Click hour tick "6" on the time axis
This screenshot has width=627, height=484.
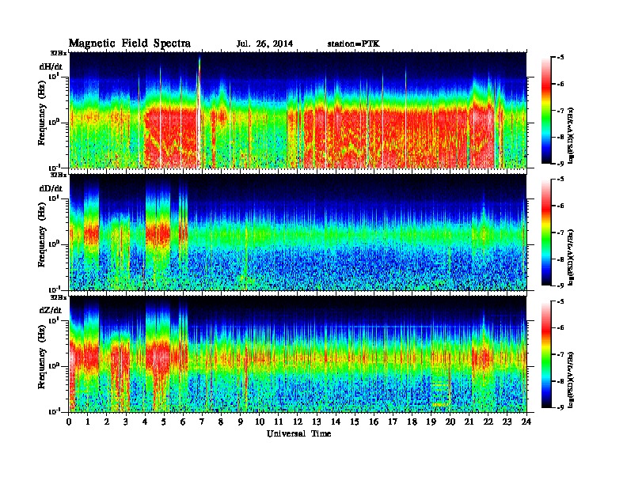183,422
